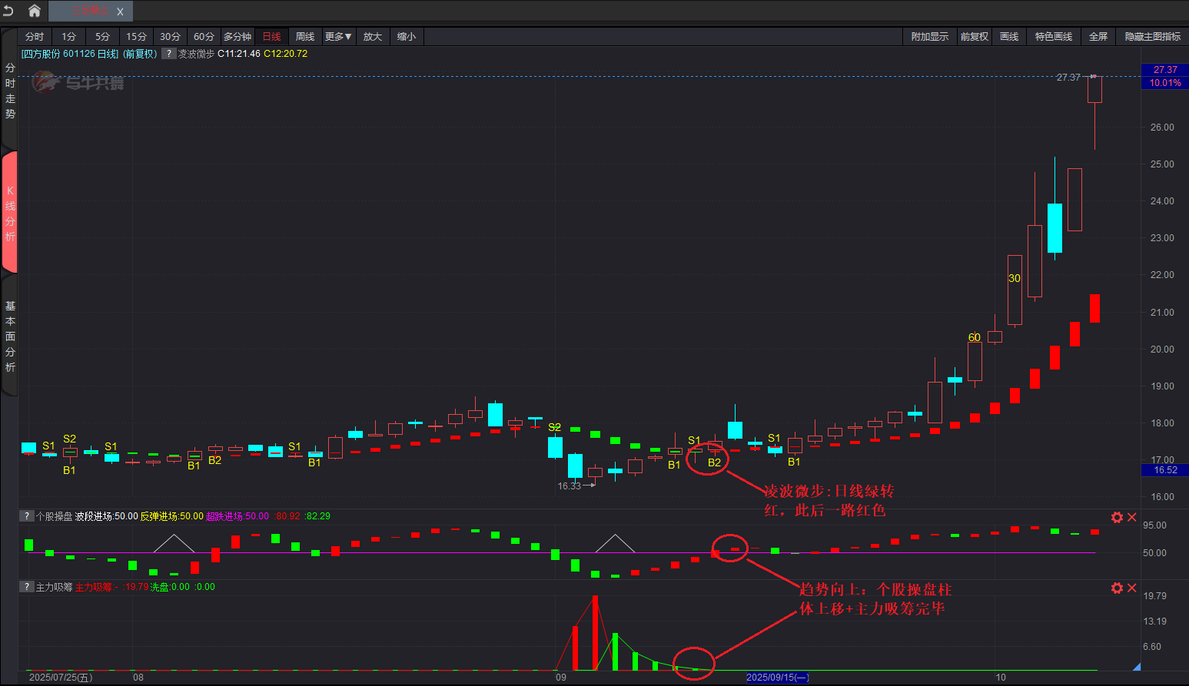This screenshot has width=1189, height=686.
Task: Click the help icon beside 主力吸筹
Action: 27,587
